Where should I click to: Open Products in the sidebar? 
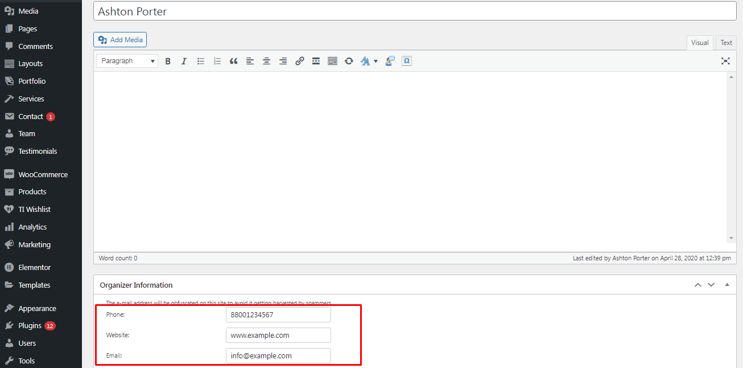click(x=41, y=191)
